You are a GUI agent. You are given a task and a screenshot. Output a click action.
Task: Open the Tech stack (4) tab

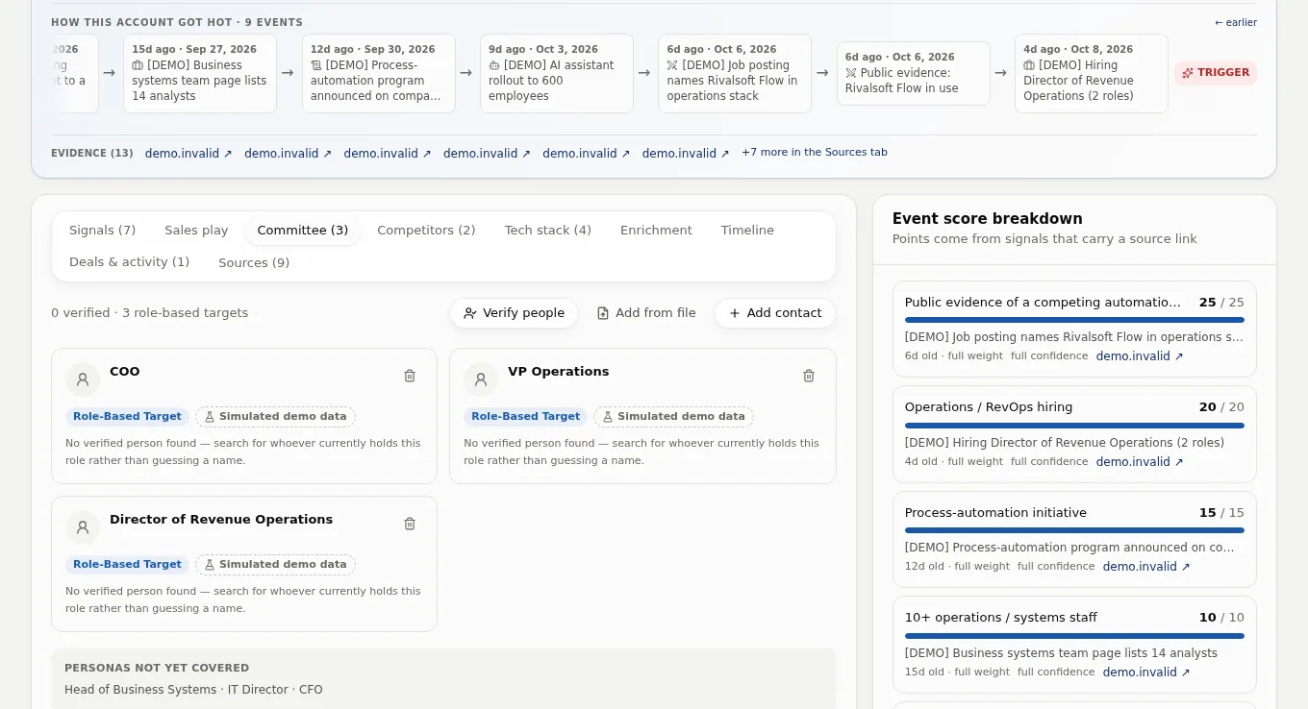click(x=548, y=231)
